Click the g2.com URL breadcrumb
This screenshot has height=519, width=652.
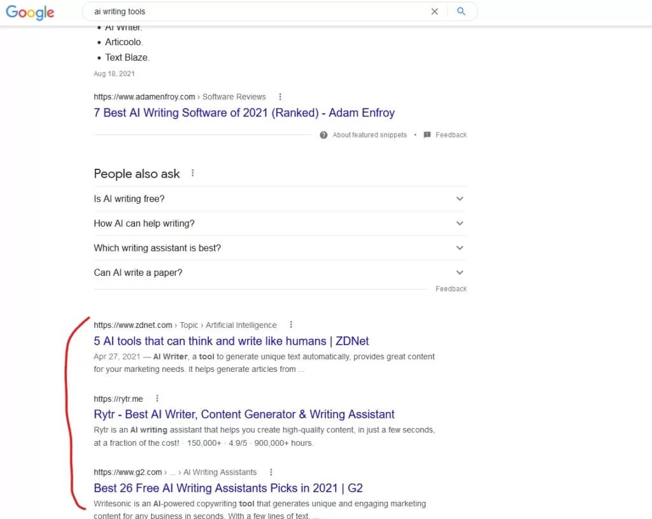tap(175, 472)
